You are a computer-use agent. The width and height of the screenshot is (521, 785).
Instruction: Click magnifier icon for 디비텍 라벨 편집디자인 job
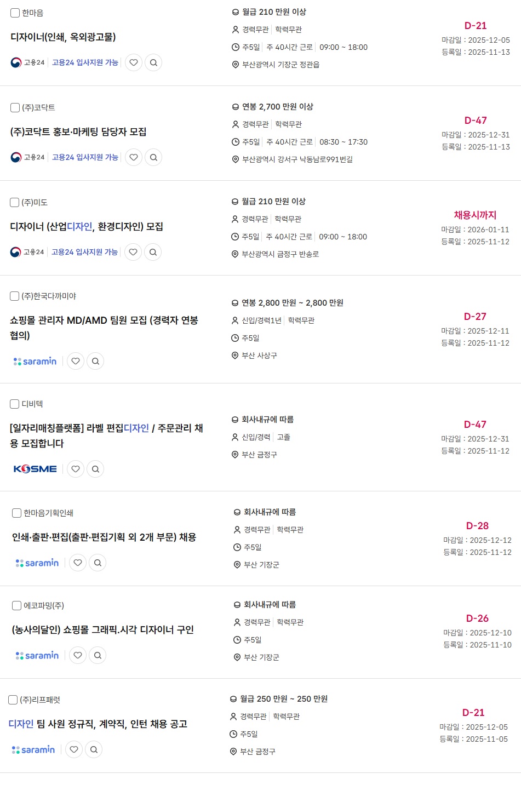pyautogui.click(x=95, y=469)
